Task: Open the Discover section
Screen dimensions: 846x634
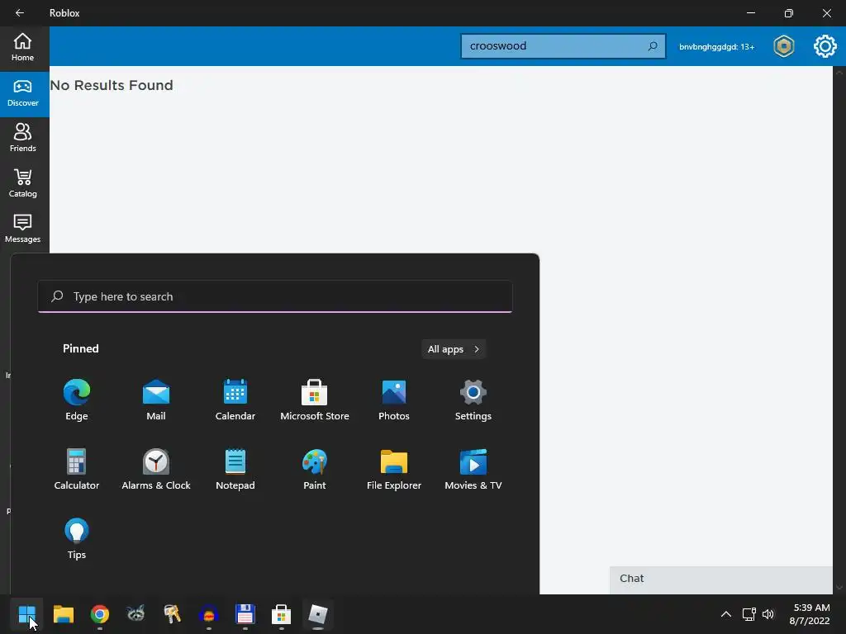Action: [x=22, y=94]
